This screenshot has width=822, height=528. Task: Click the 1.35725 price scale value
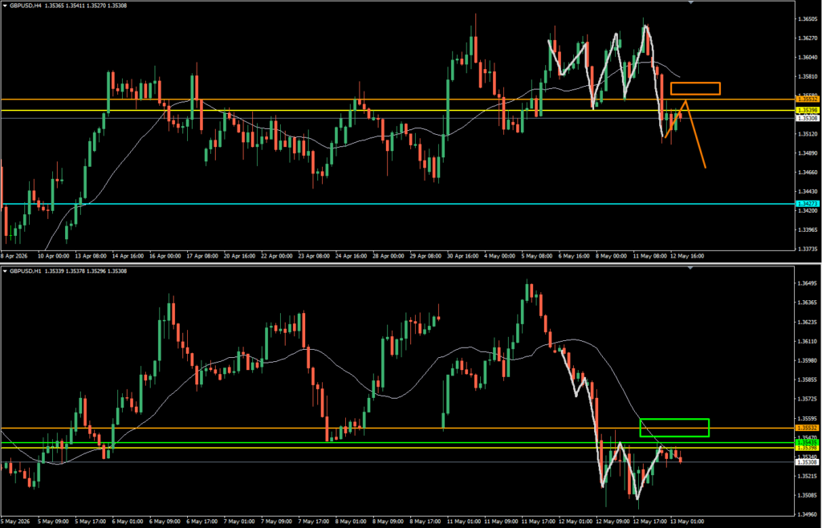(808, 399)
